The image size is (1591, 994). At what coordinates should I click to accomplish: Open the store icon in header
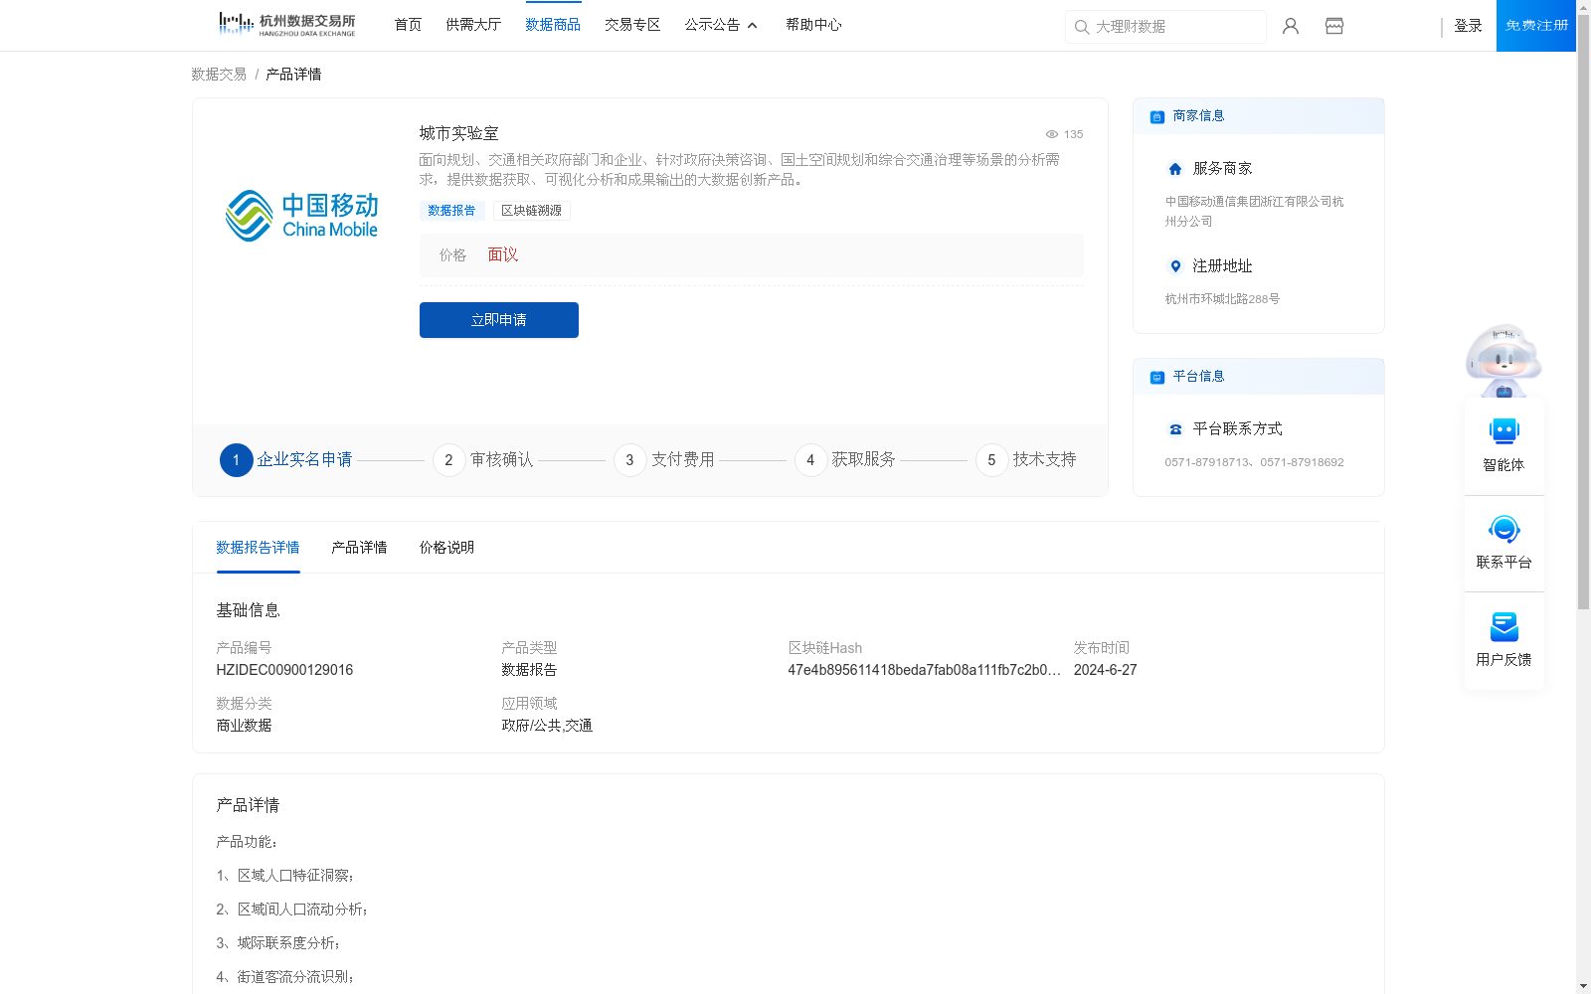coord(1334,26)
